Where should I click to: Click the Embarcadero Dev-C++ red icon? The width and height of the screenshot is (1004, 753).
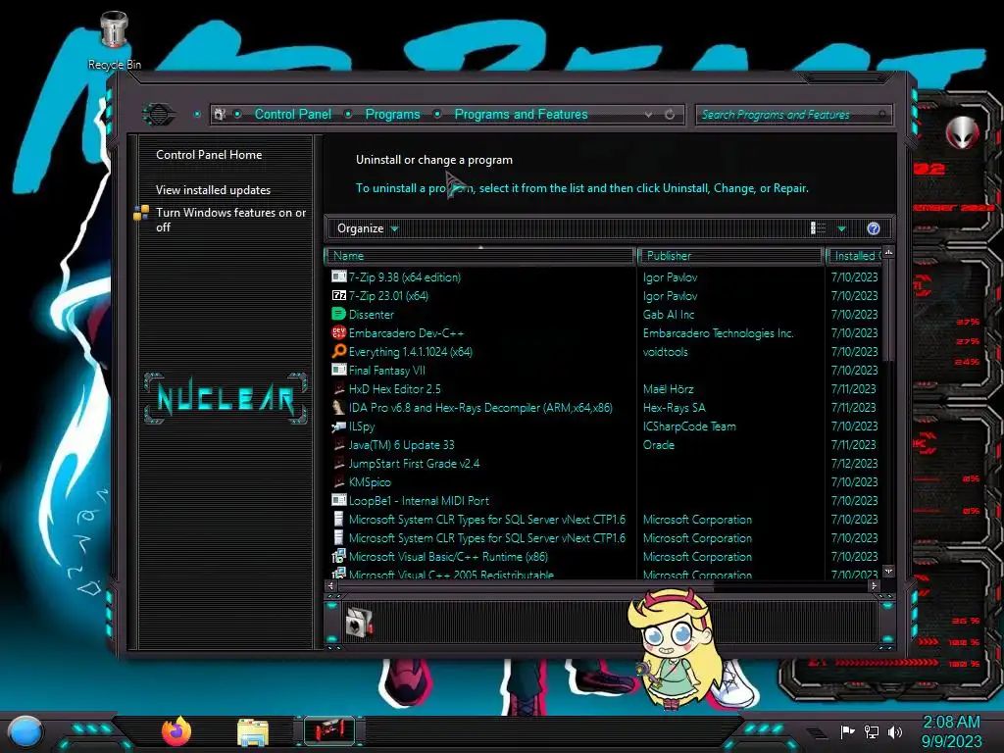338,332
